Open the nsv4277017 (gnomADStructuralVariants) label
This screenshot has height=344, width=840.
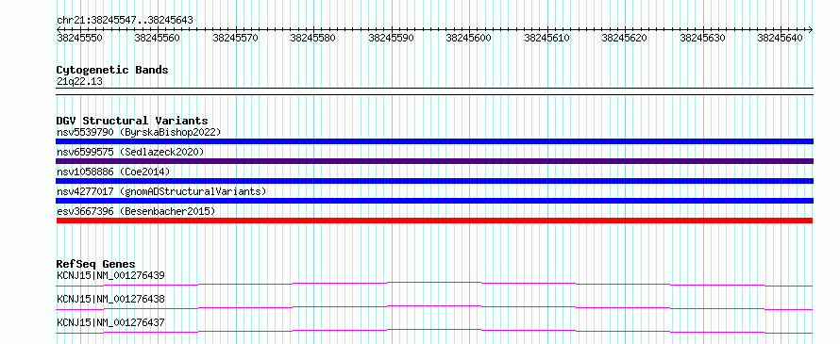pos(161,191)
